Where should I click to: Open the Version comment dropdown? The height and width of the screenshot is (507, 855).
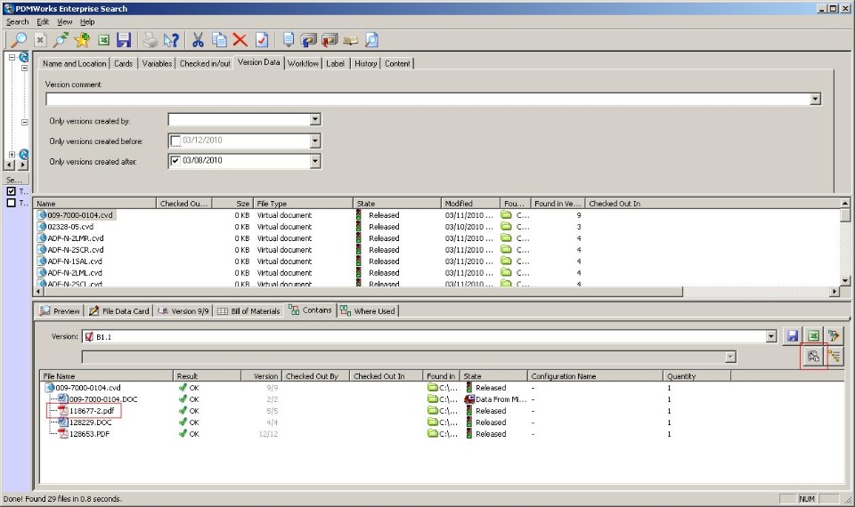(815, 99)
